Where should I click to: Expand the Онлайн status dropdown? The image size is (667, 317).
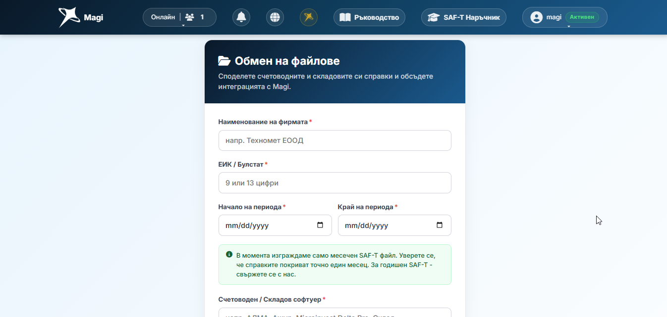(x=179, y=17)
